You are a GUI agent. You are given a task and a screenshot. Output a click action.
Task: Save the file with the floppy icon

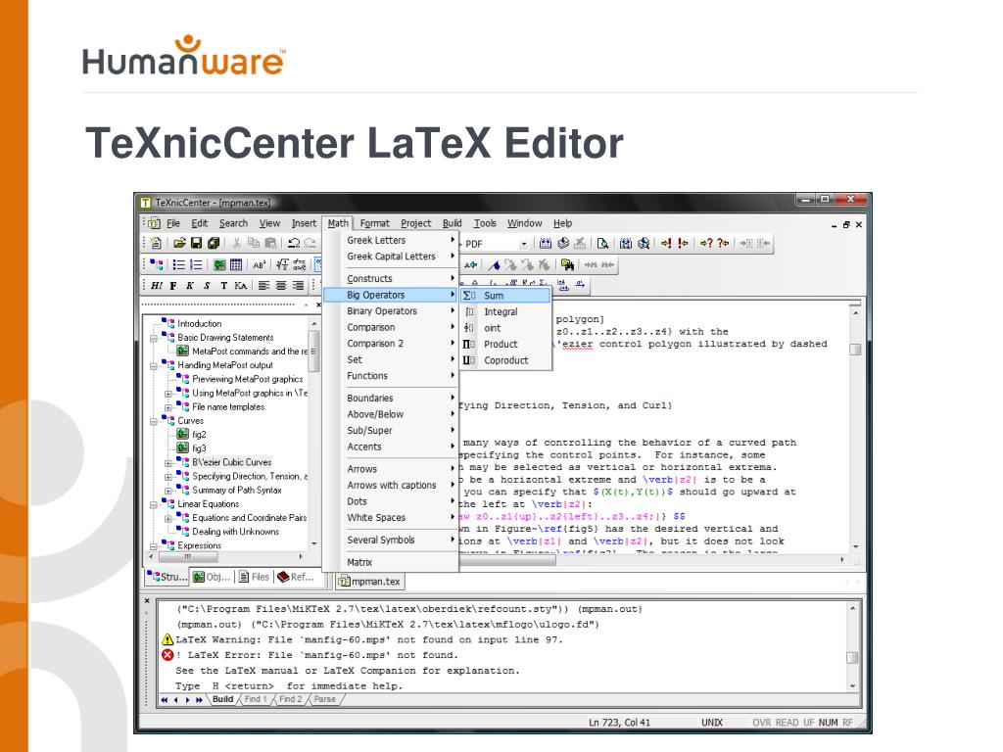[196, 243]
